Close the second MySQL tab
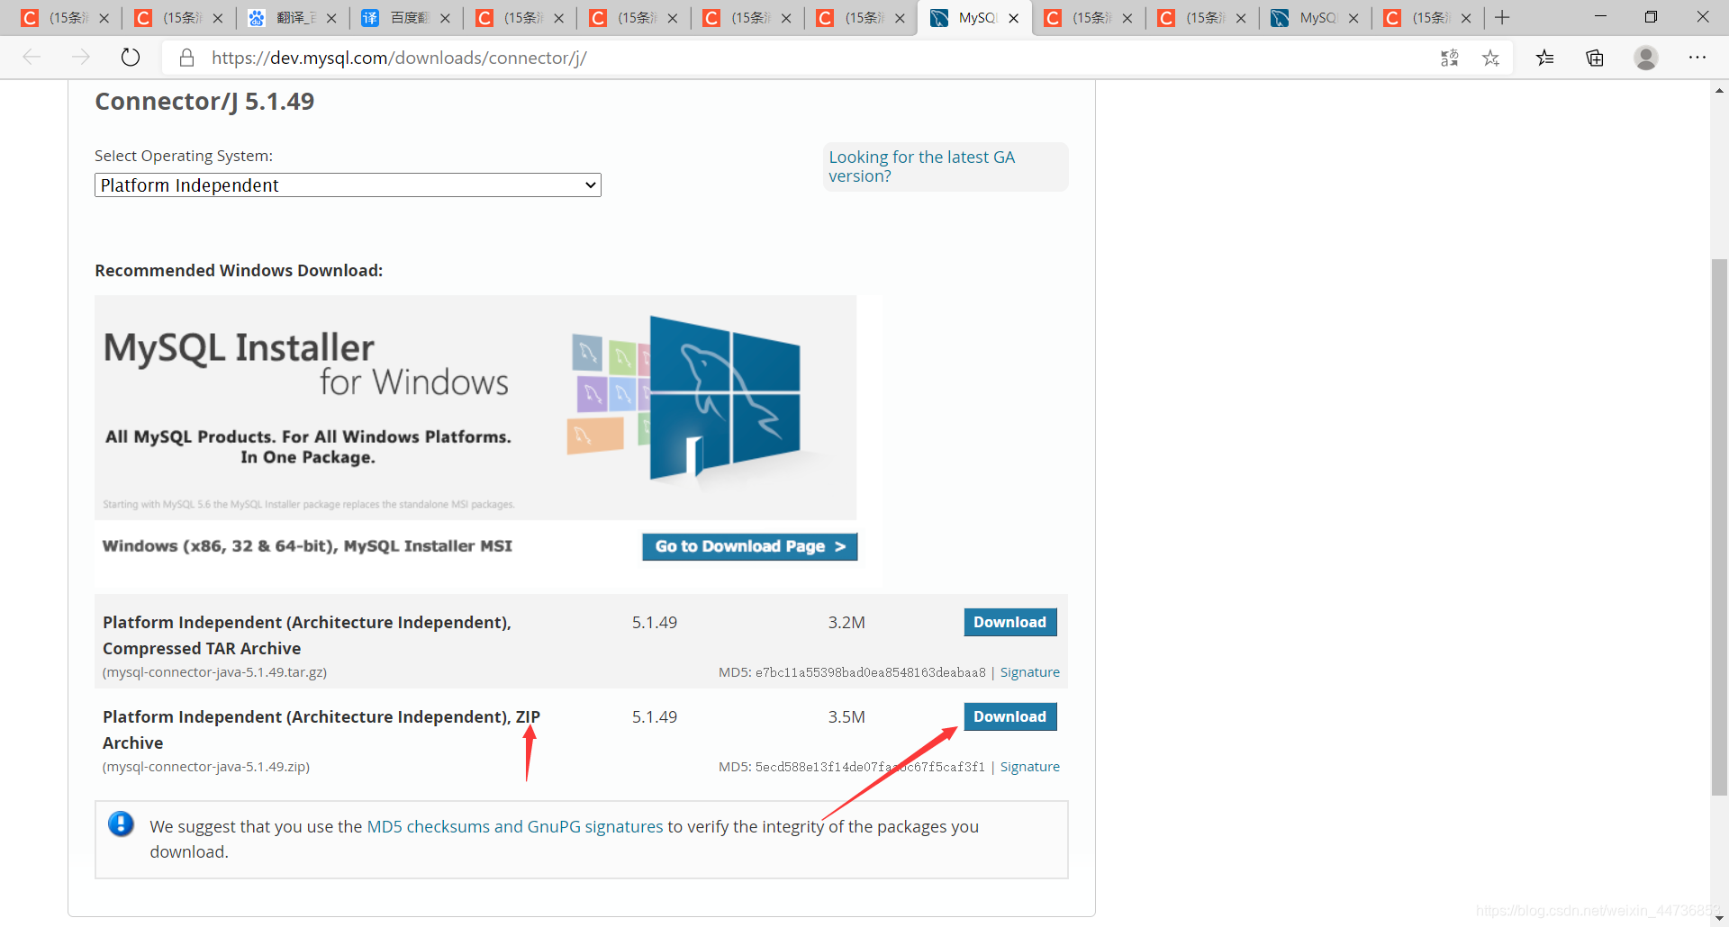This screenshot has width=1729, height=927. pos(1353,18)
